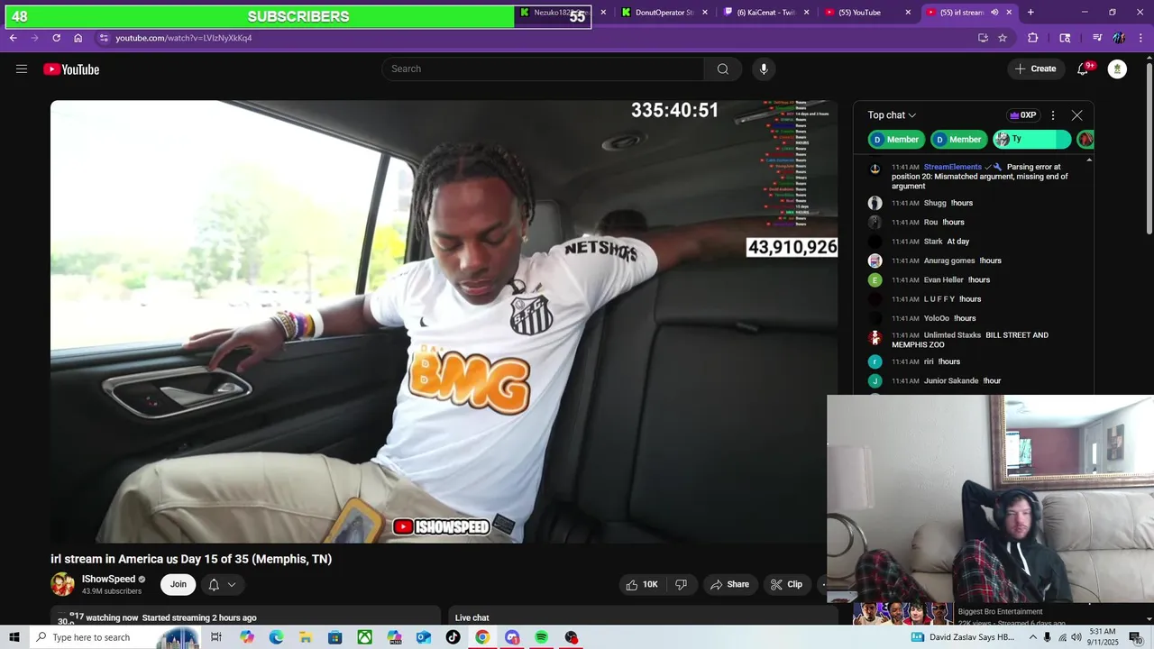Image resolution: width=1154 pixels, height=649 pixels.
Task: Open the system volume control
Action: point(1076,637)
